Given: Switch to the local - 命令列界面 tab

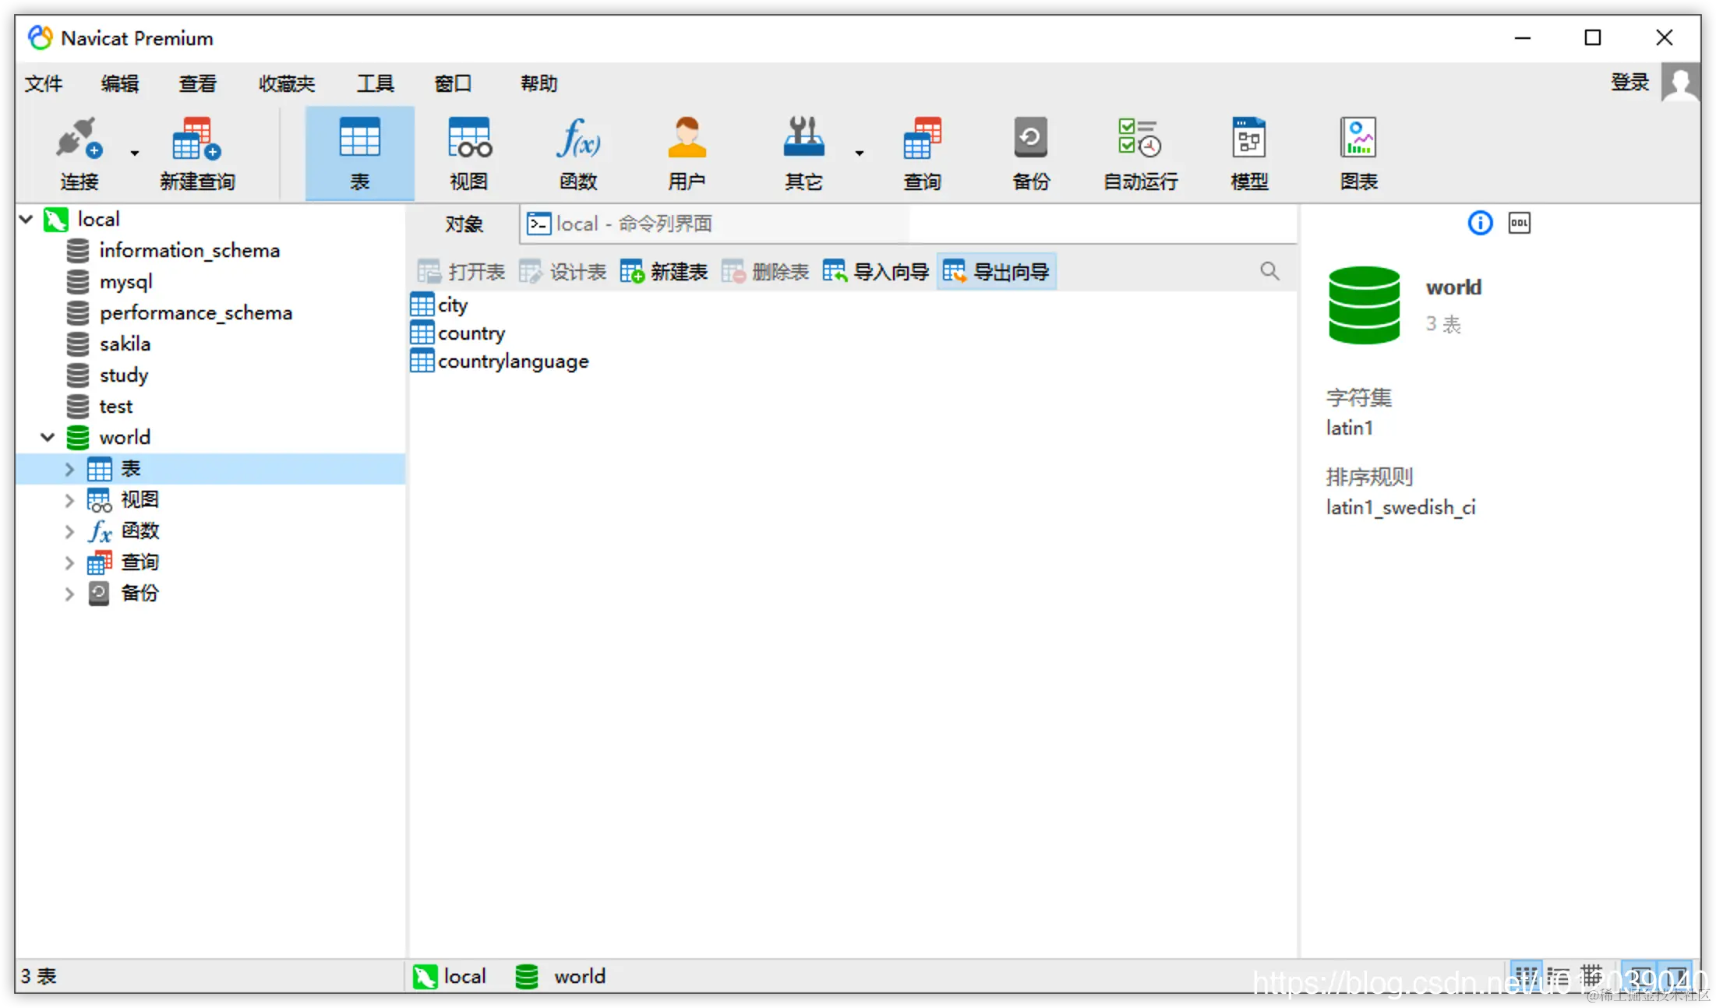Looking at the screenshot, I should tap(620, 224).
